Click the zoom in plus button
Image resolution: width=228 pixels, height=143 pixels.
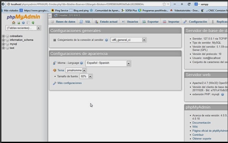coord(182,4)
